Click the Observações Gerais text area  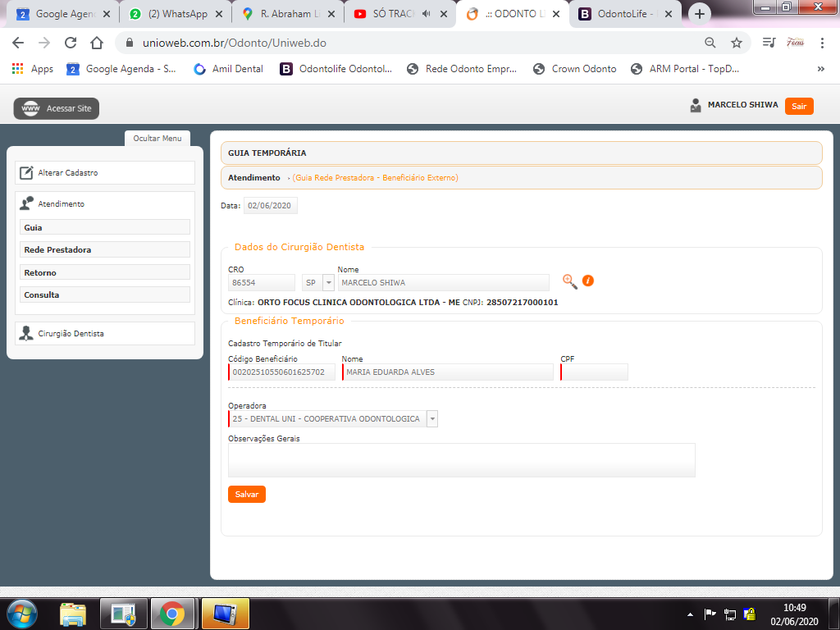coord(462,460)
